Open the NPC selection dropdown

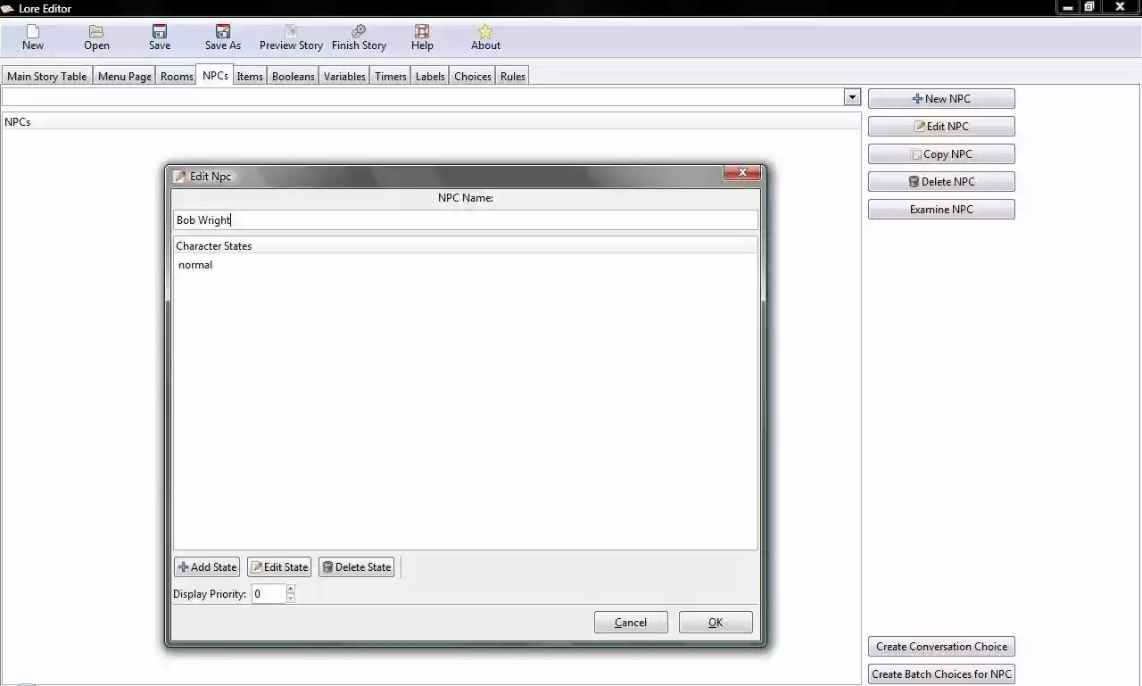click(851, 95)
